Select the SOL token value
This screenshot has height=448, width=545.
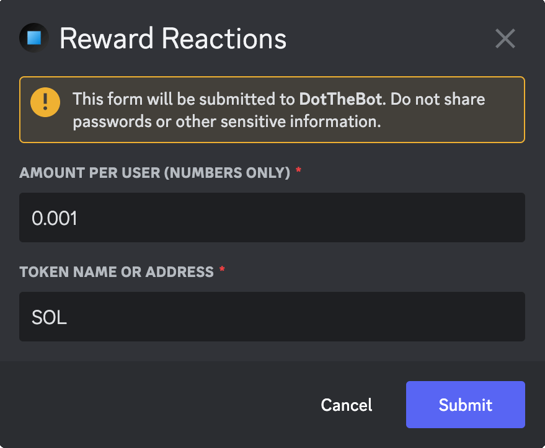49,317
